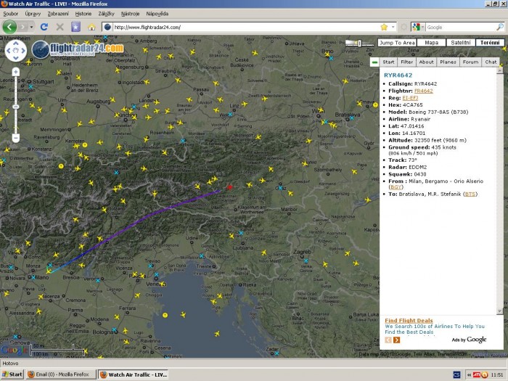This screenshot has width=508, height=381.
Task: Go back using browser back arrow
Action: click(x=9, y=27)
